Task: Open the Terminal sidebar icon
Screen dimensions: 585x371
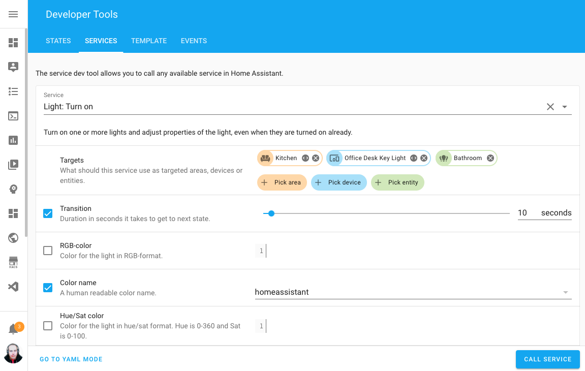Action: [x=13, y=116]
